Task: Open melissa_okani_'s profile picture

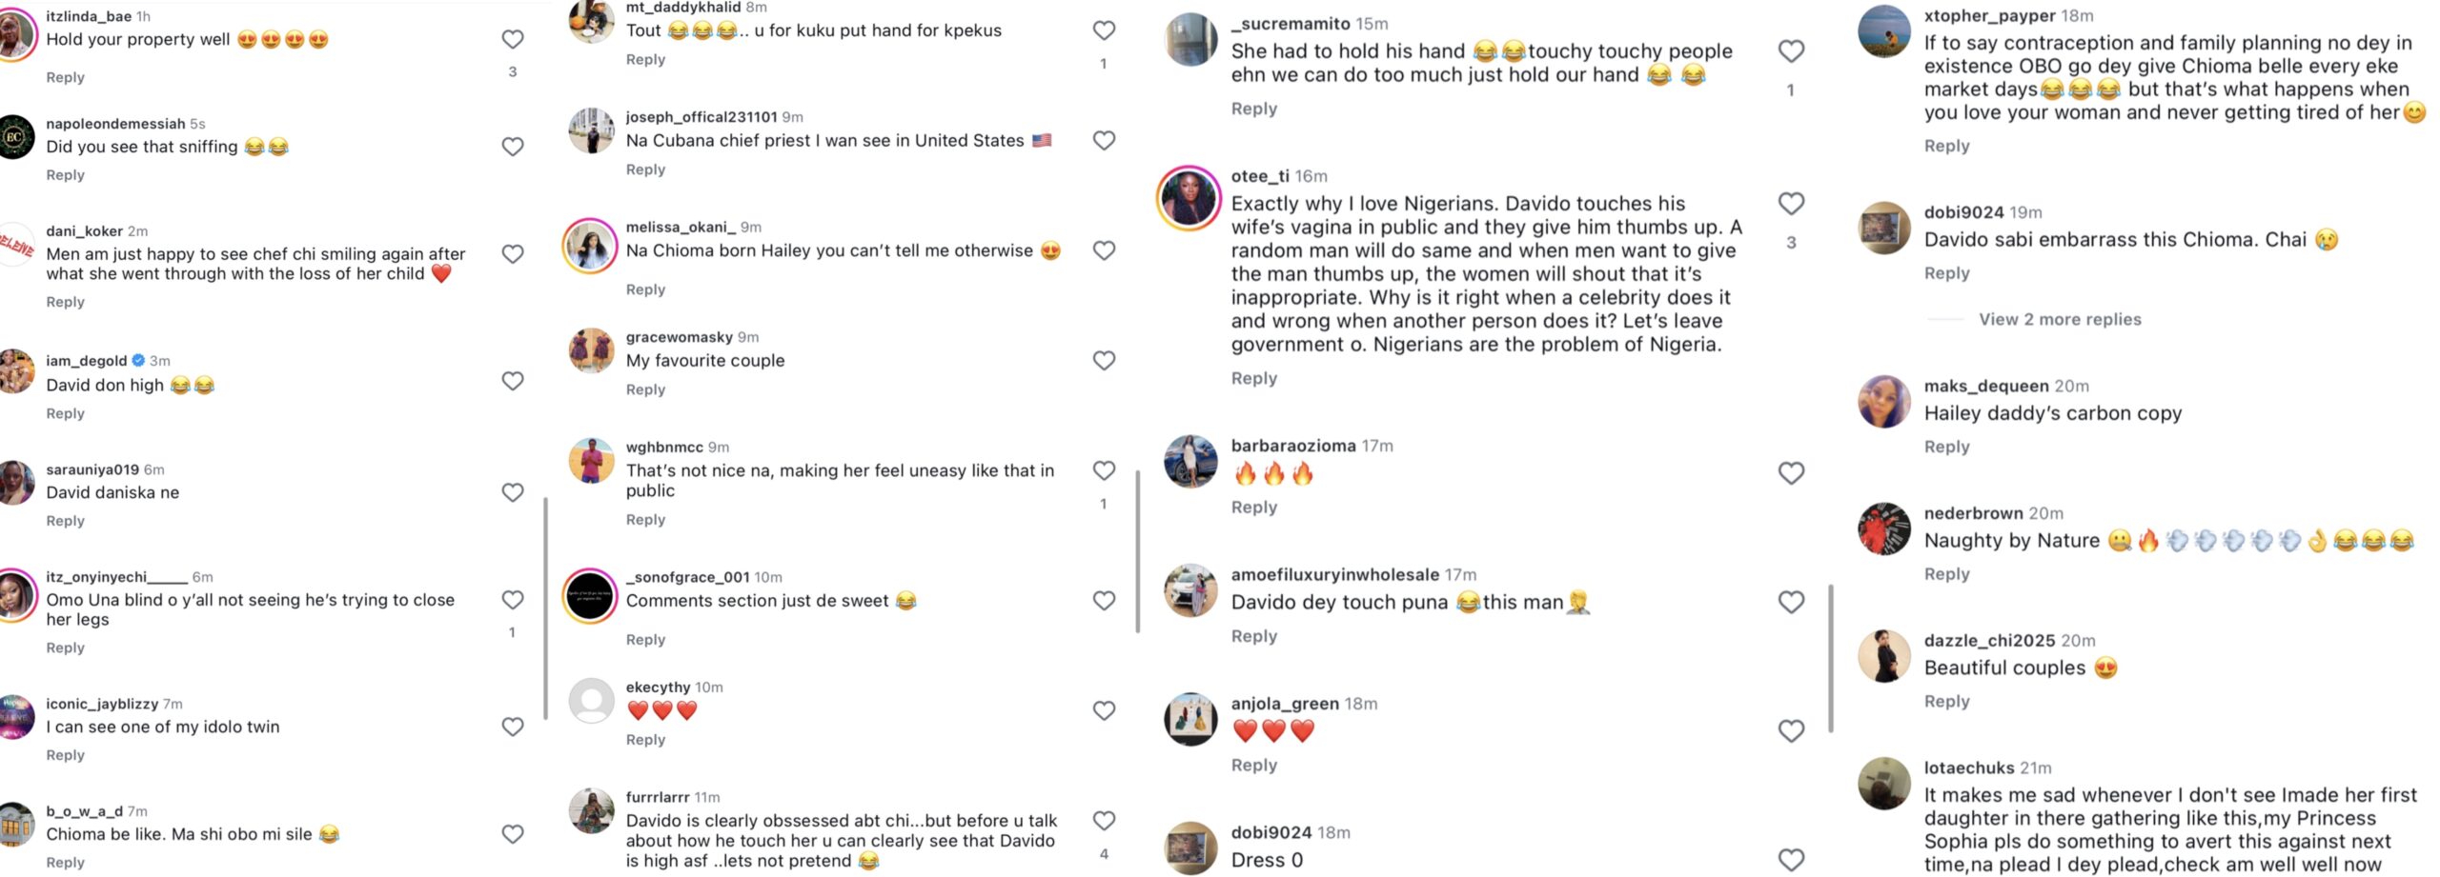Action: (590, 246)
